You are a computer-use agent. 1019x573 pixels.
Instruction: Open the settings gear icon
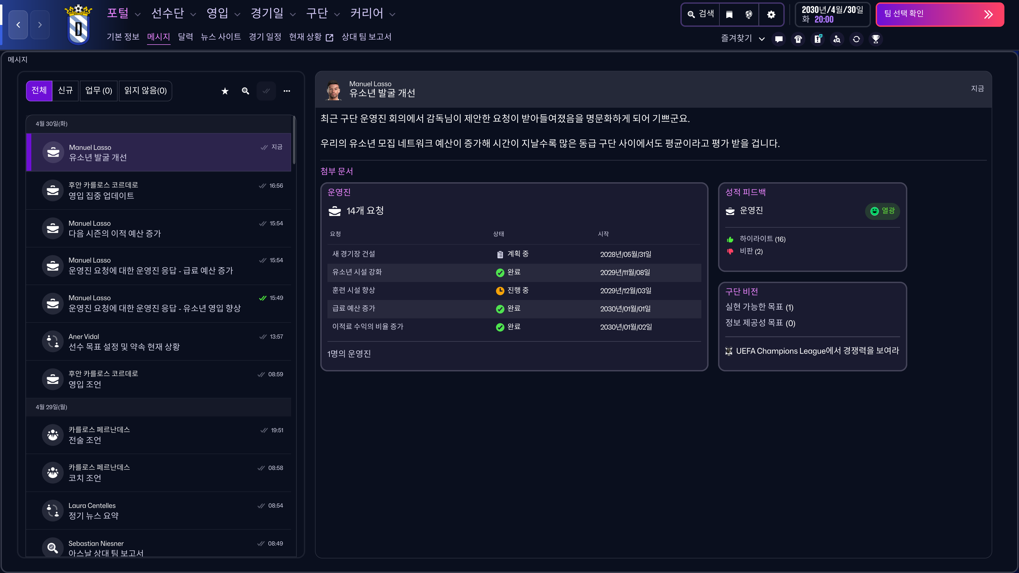tap(771, 15)
